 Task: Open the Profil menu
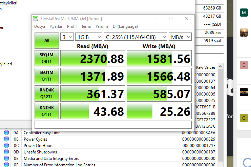coord(72,26)
